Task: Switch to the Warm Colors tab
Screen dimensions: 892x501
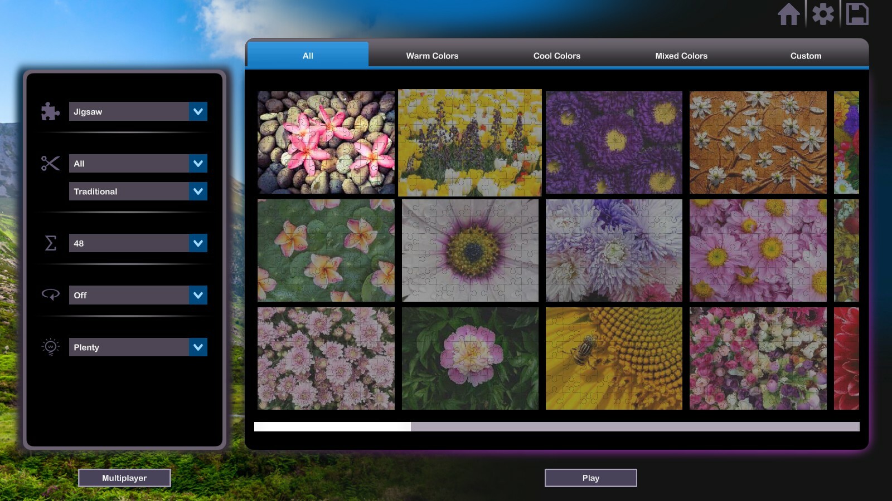Action: 432,56
